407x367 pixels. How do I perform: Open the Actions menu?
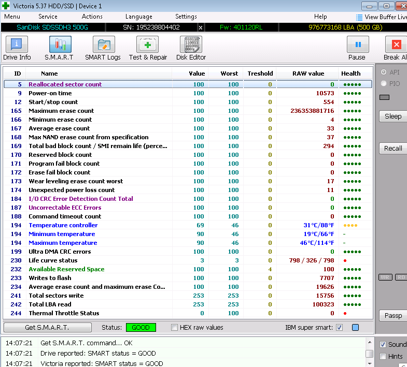pos(92,17)
